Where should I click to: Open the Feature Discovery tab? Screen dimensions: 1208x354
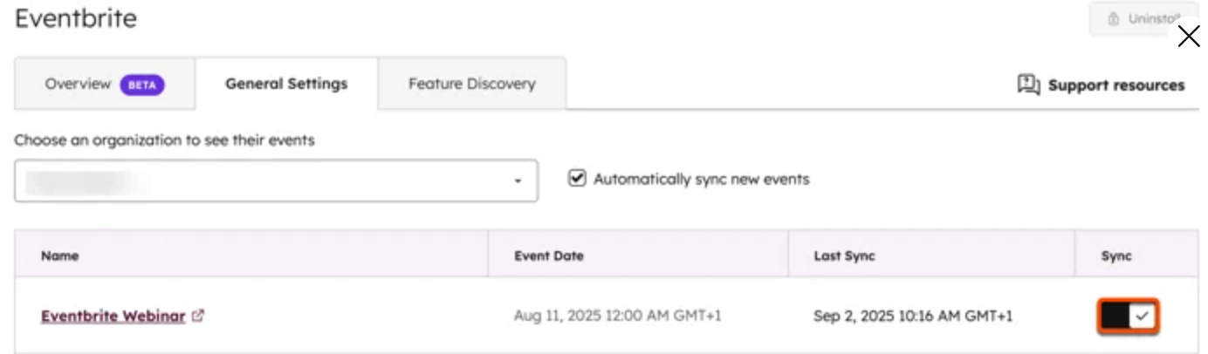coord(471,85)
